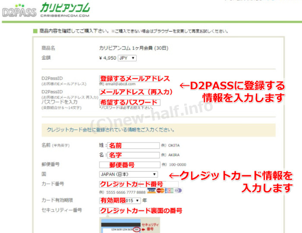Click the パスワードを入力 label
The height and width of the screenshot is (233, 302).
click(x=60, y=102)
